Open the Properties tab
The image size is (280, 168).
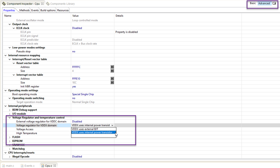point(9,10)
